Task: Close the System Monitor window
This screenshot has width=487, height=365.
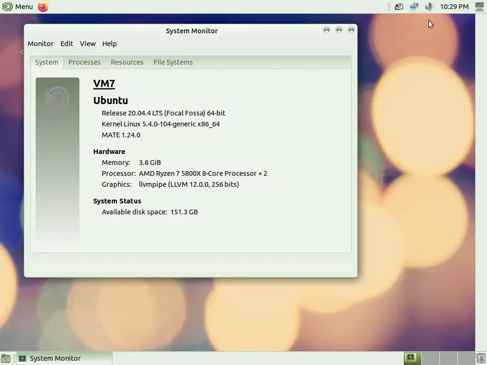Action: [351, 30]
